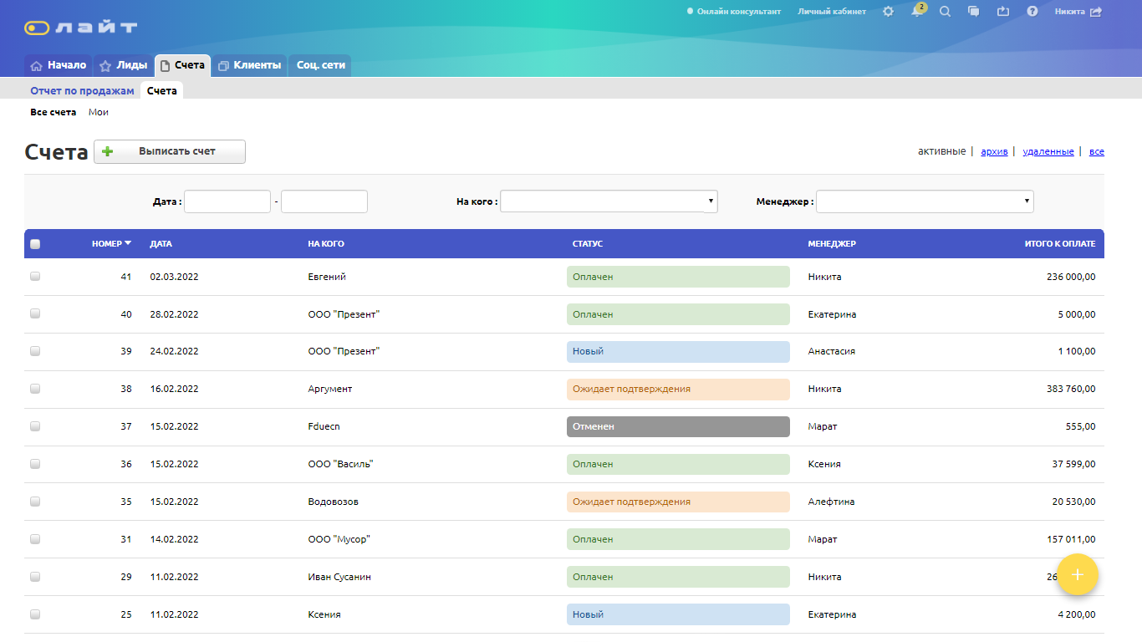Click the search magnifier icon
Image resolution: width=1142 pixels, height=642 pixels.
(x=945, y=12)
